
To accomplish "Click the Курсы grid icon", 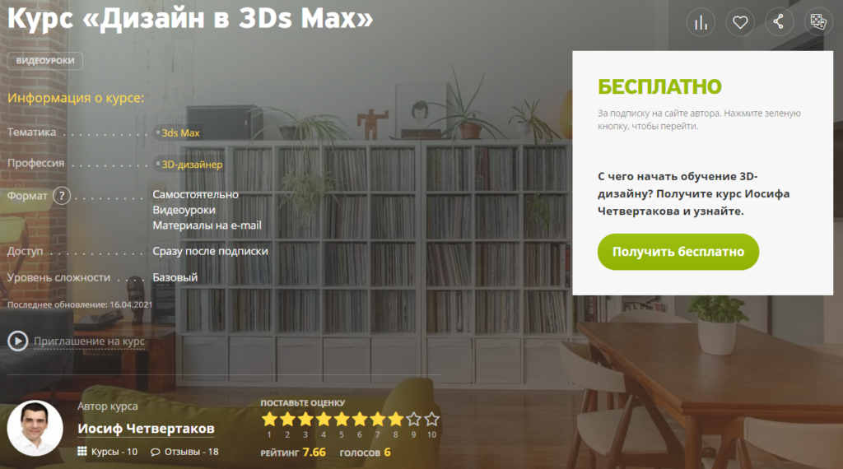I will tap(82, 451).
